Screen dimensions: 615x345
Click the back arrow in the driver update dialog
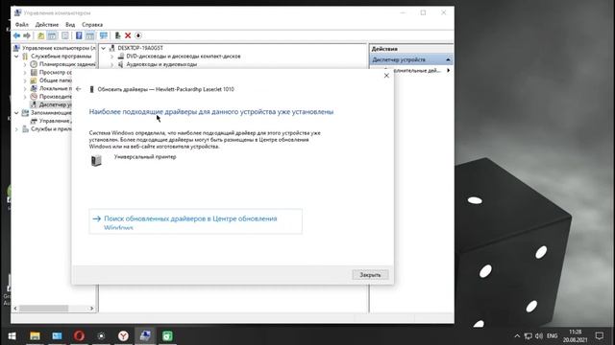coord(79,89)
